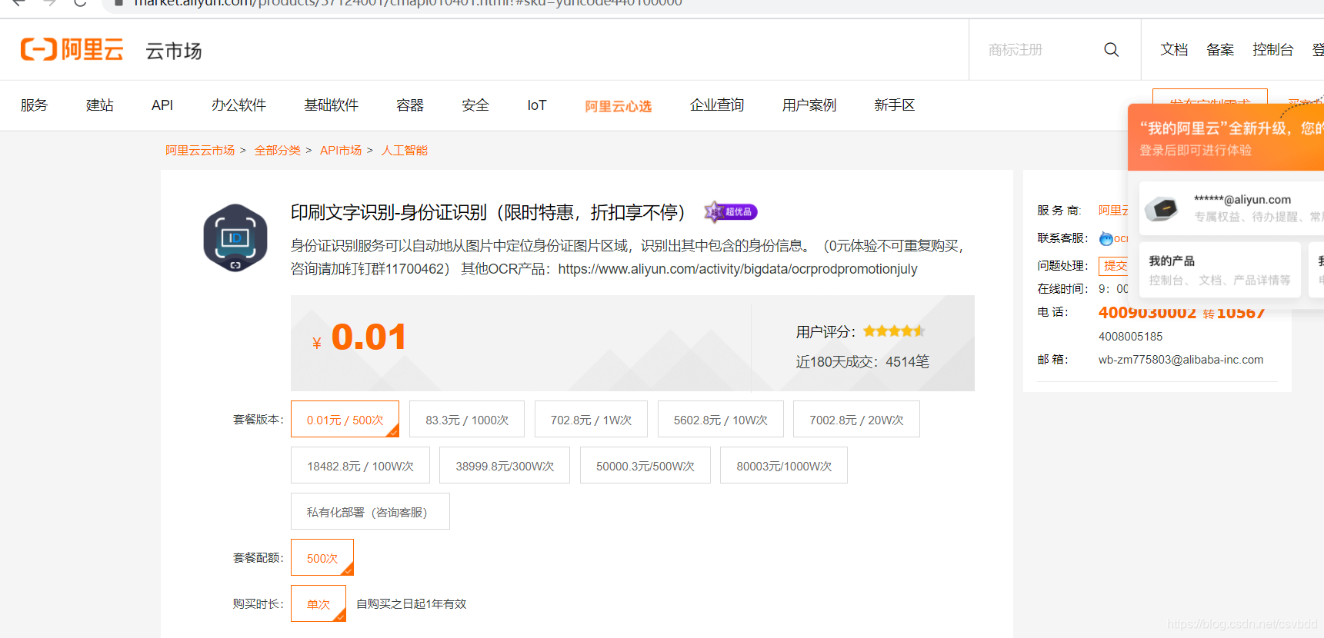This screenshot has width=1324, height=638.
Task: Click the user rating stars
Action: pos(894,331)
